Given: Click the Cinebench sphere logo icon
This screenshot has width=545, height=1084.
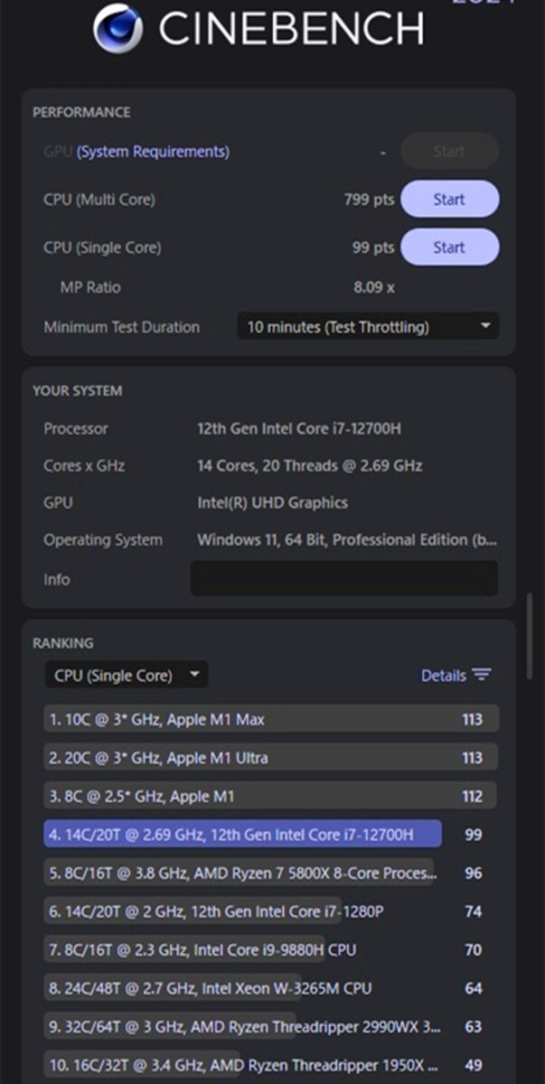Looking at the screenshot, I should click(117, 28).
